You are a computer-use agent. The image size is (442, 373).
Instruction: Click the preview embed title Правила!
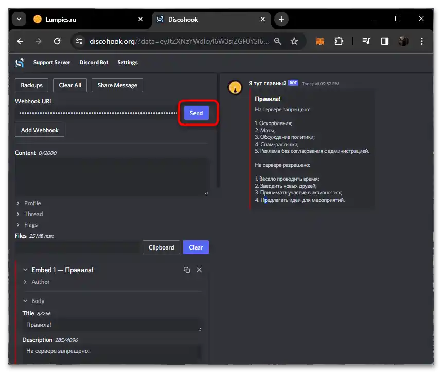coord(268,99)
